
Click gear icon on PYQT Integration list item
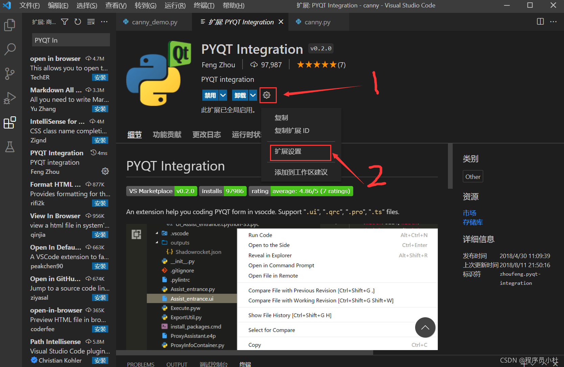point(105,171)
